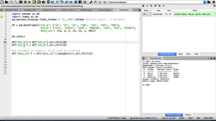Open the editor tabs options menu
The image size is (216, 121).
click(x=139, y=10)
